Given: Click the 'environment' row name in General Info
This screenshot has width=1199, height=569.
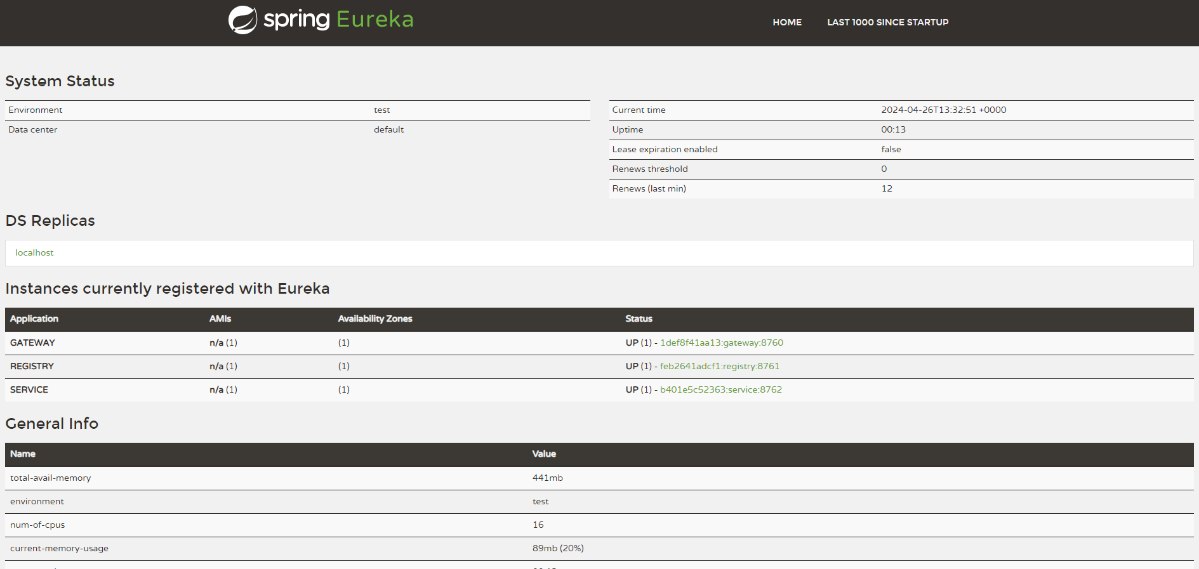Looking at the screenshot, I should point(37,501).
